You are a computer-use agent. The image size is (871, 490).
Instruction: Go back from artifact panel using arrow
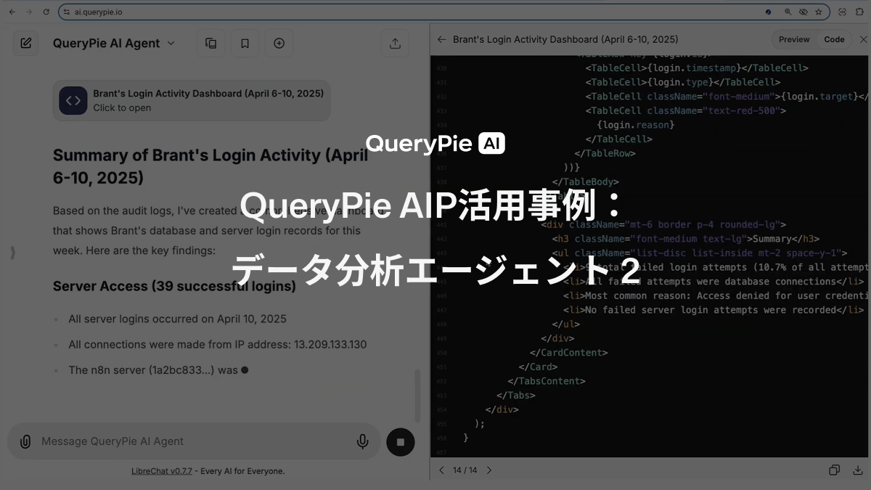tap(441, 39)
